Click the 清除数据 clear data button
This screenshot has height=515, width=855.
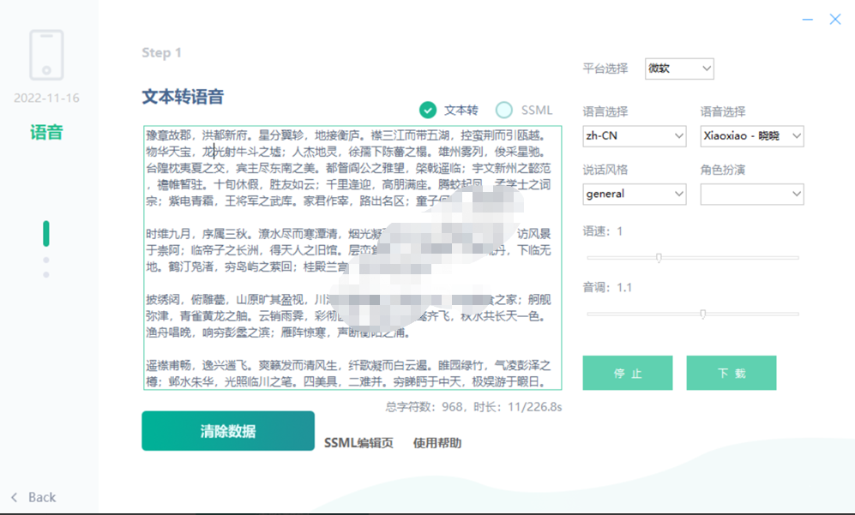point(228,431)
